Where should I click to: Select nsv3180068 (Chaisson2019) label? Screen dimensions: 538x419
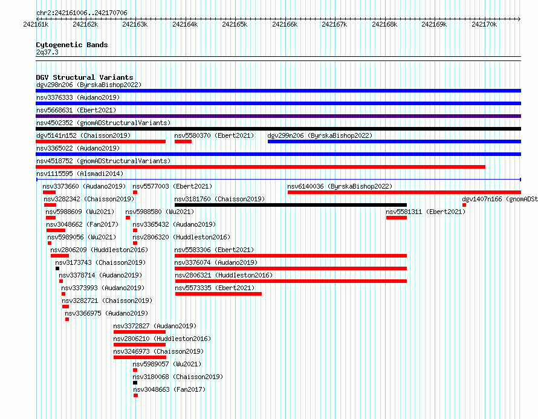(178, 377)
